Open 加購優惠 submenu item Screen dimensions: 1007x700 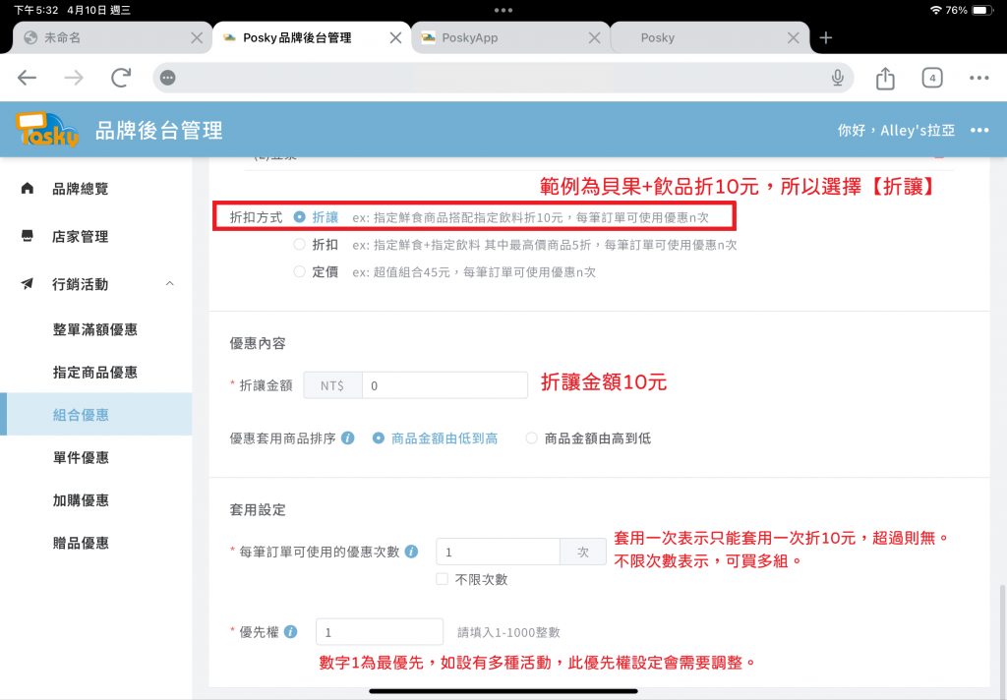pyautogui.click(x=96, y=499)
